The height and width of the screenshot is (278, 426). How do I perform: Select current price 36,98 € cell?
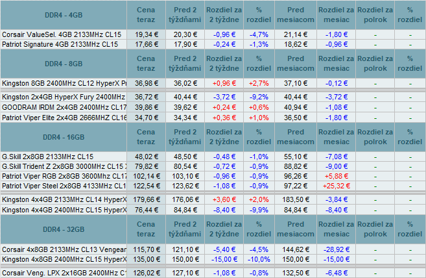tap(146, 83)
